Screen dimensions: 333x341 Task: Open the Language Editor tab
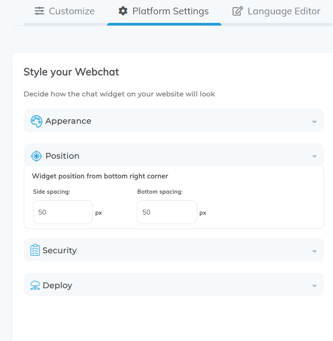(x=277, y=11)
